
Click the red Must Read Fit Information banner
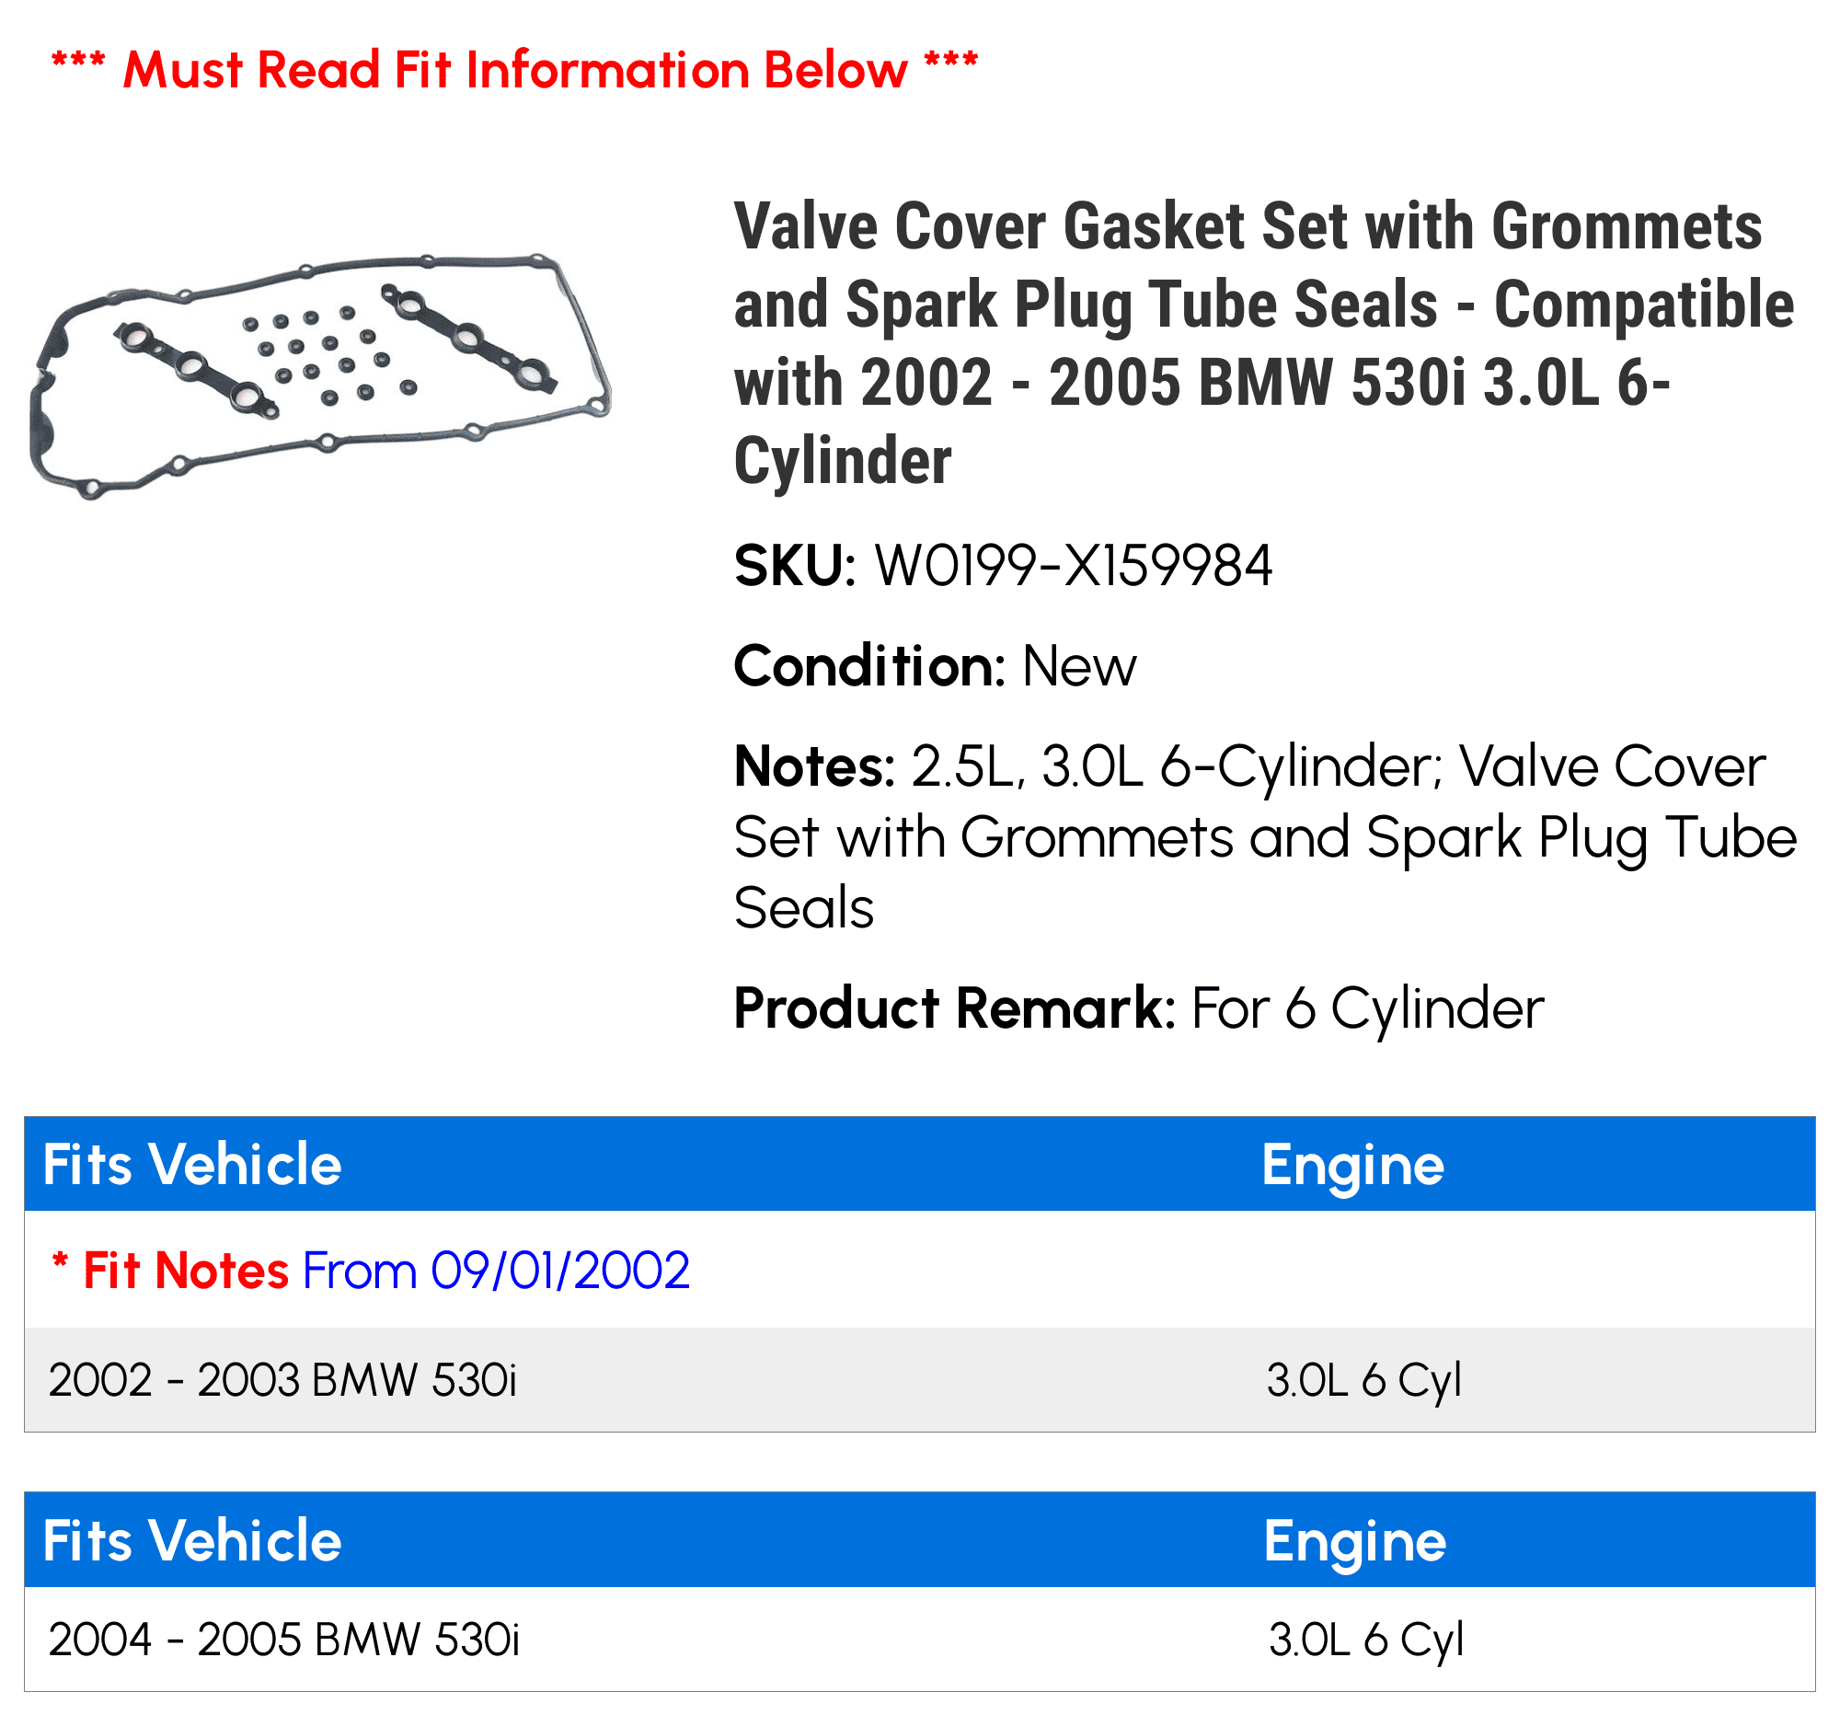click(x=514, y=69)
